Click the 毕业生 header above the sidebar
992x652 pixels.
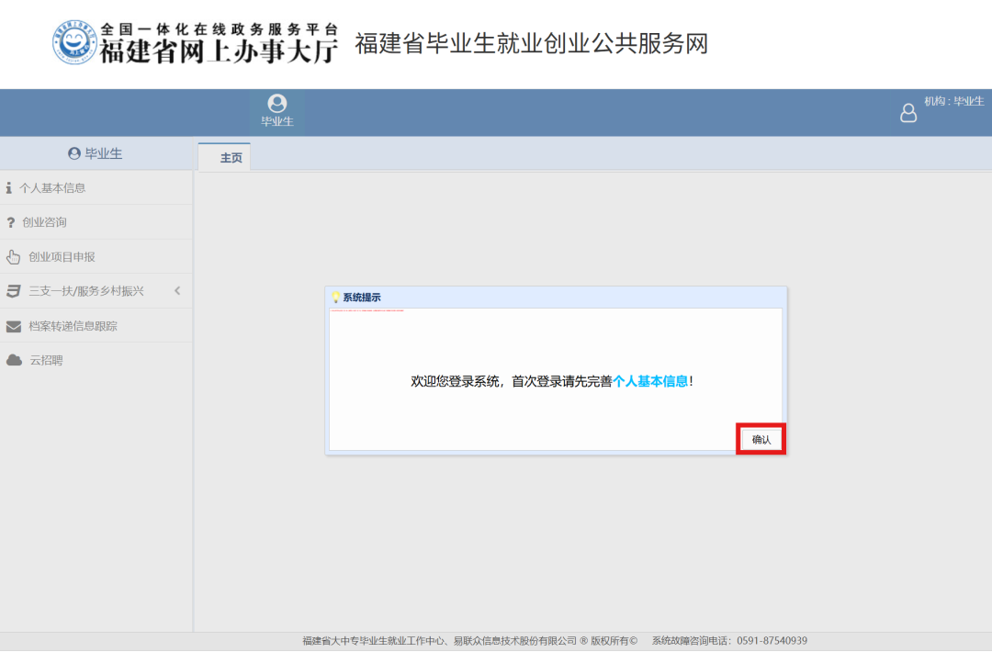pyautogui.click(x=96, y=152)
